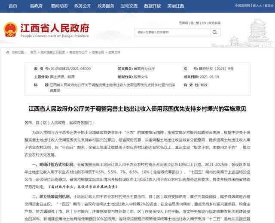Open 美丽江西 navigation item
Viewport: 275px width, 223px height.
[176, 6]
